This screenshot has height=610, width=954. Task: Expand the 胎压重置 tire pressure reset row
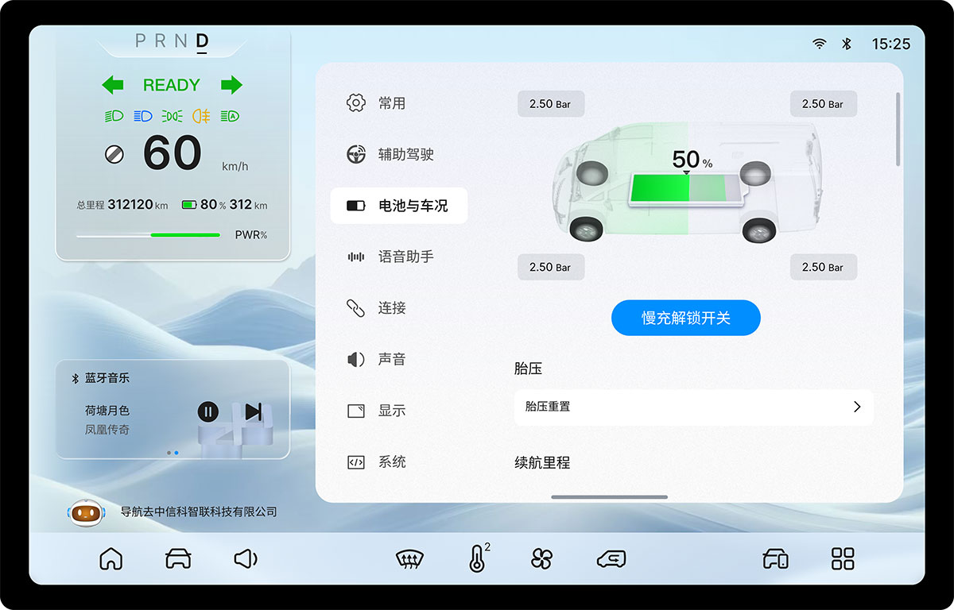[694, 407]
